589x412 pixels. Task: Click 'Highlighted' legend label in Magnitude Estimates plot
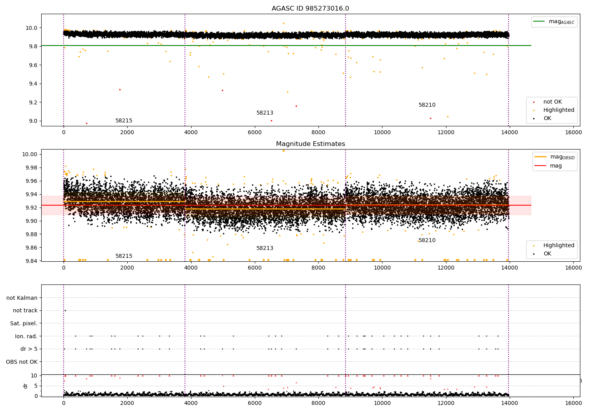pyautogui.click(x=559, y=246)
